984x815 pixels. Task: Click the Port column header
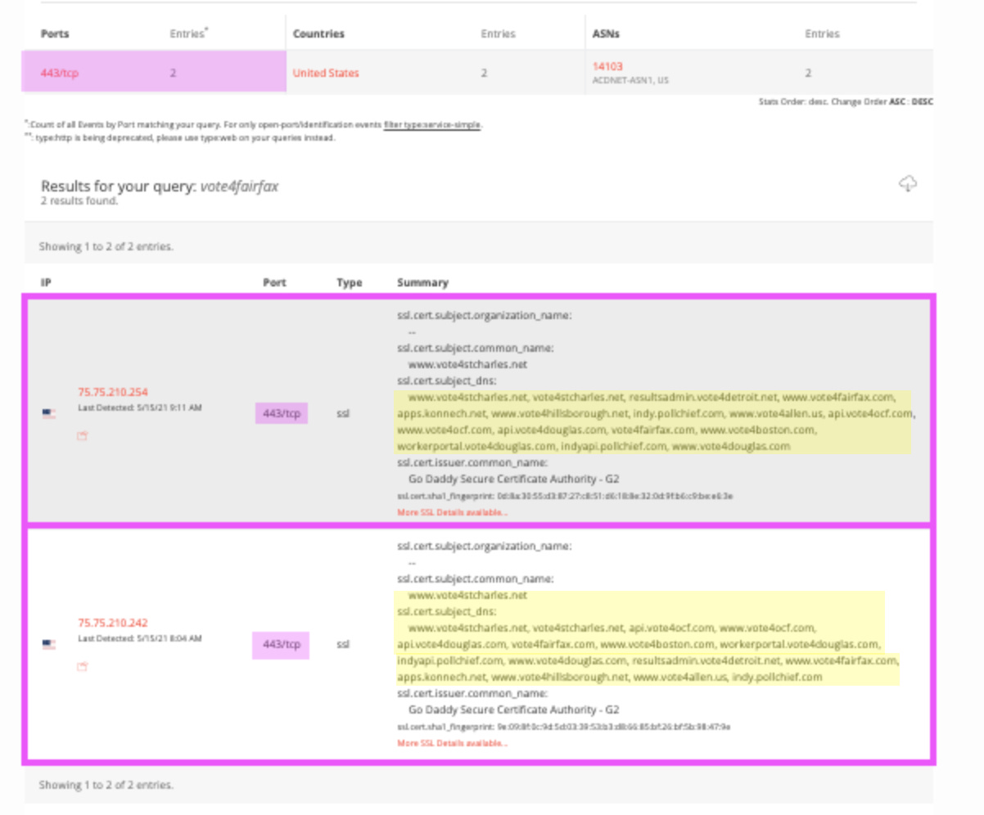coord(274,282)
